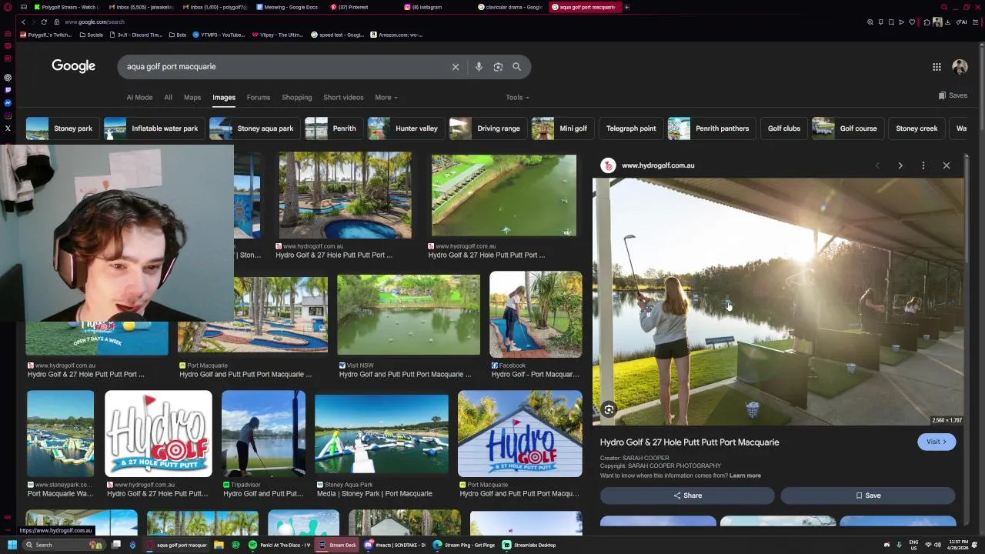Filter by Hunter valley chip

point(405,128)
